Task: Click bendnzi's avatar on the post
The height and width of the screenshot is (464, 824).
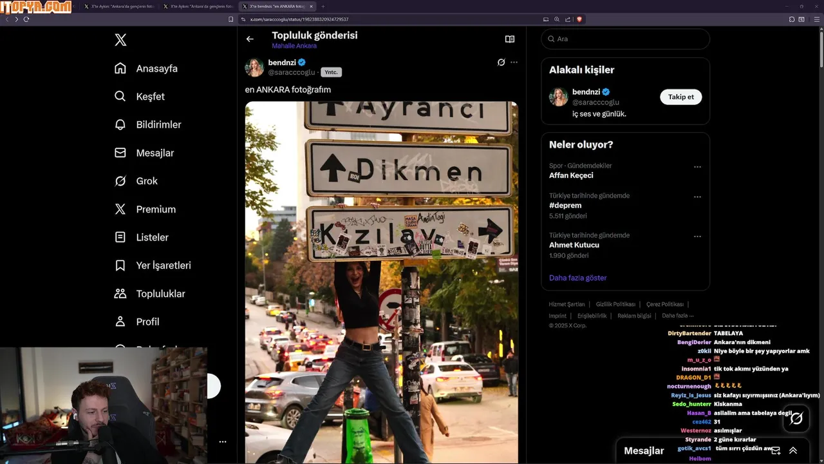Action: pyautogui.click(x=254, y=67)
